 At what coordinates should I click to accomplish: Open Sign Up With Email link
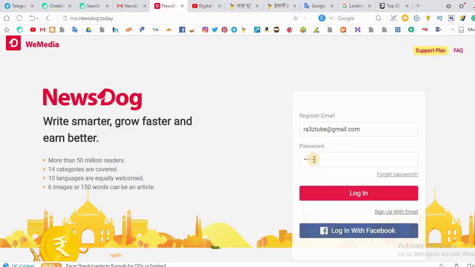(396, 212)
